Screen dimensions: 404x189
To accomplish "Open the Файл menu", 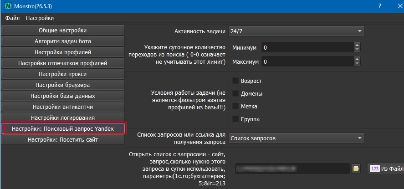I will point(12,18).
